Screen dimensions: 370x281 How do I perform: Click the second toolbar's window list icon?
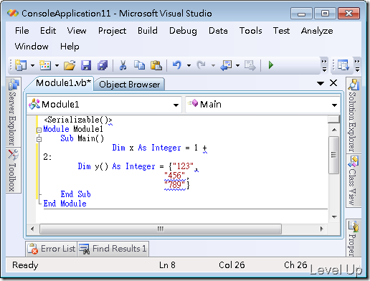pos(343,65)
